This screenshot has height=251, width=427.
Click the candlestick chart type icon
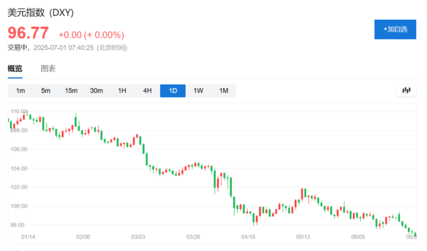tap(406, 91)
